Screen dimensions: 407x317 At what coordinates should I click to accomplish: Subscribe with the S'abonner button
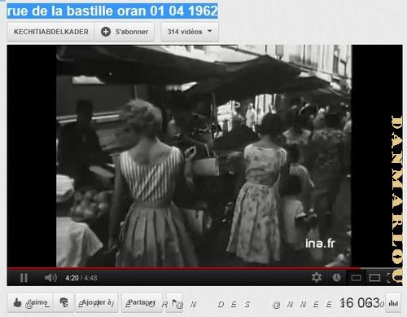pyautogui.click(x=125, y=32)
